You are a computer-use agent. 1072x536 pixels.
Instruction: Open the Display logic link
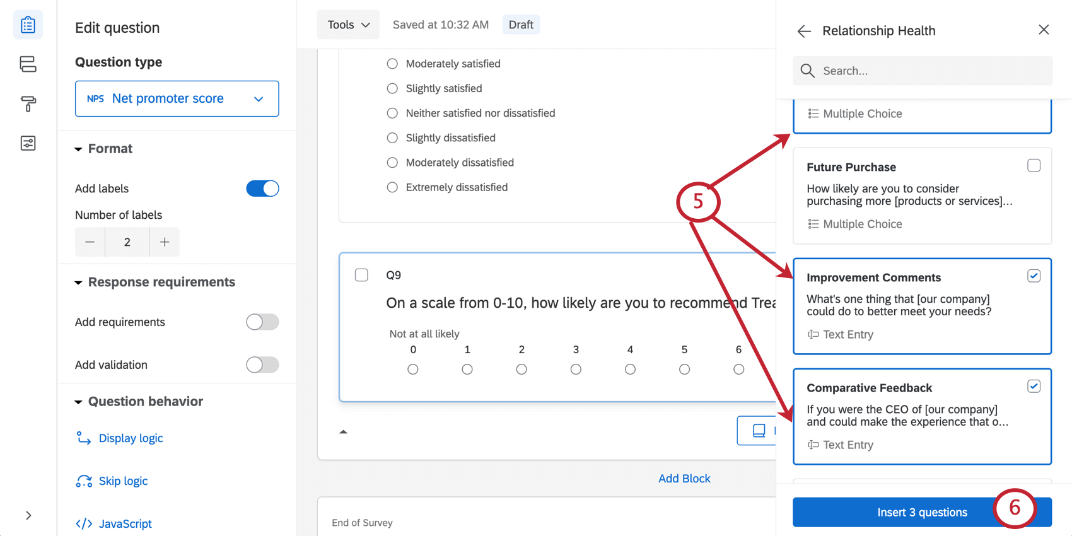131,438
